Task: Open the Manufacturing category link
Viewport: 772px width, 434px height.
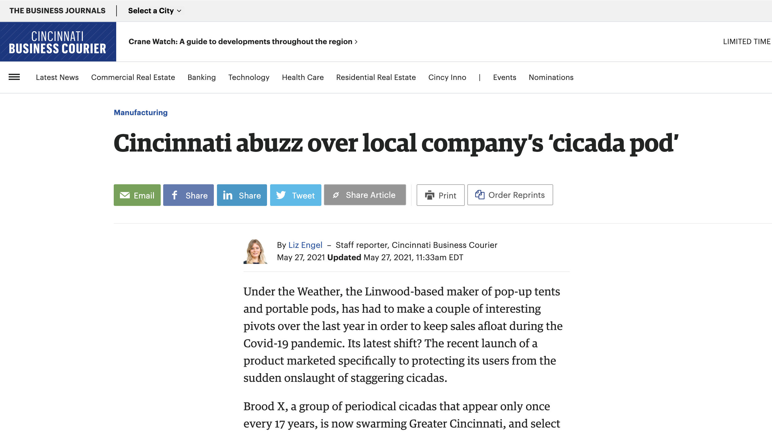Action: pos(140,112)
